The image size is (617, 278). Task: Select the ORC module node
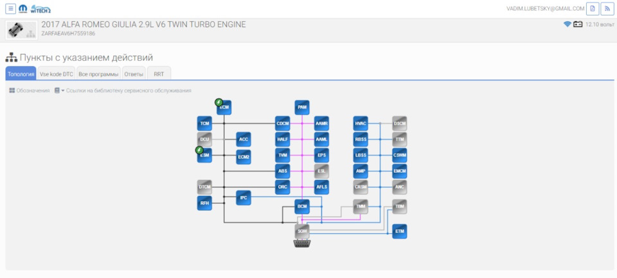[x=283, y=187]
